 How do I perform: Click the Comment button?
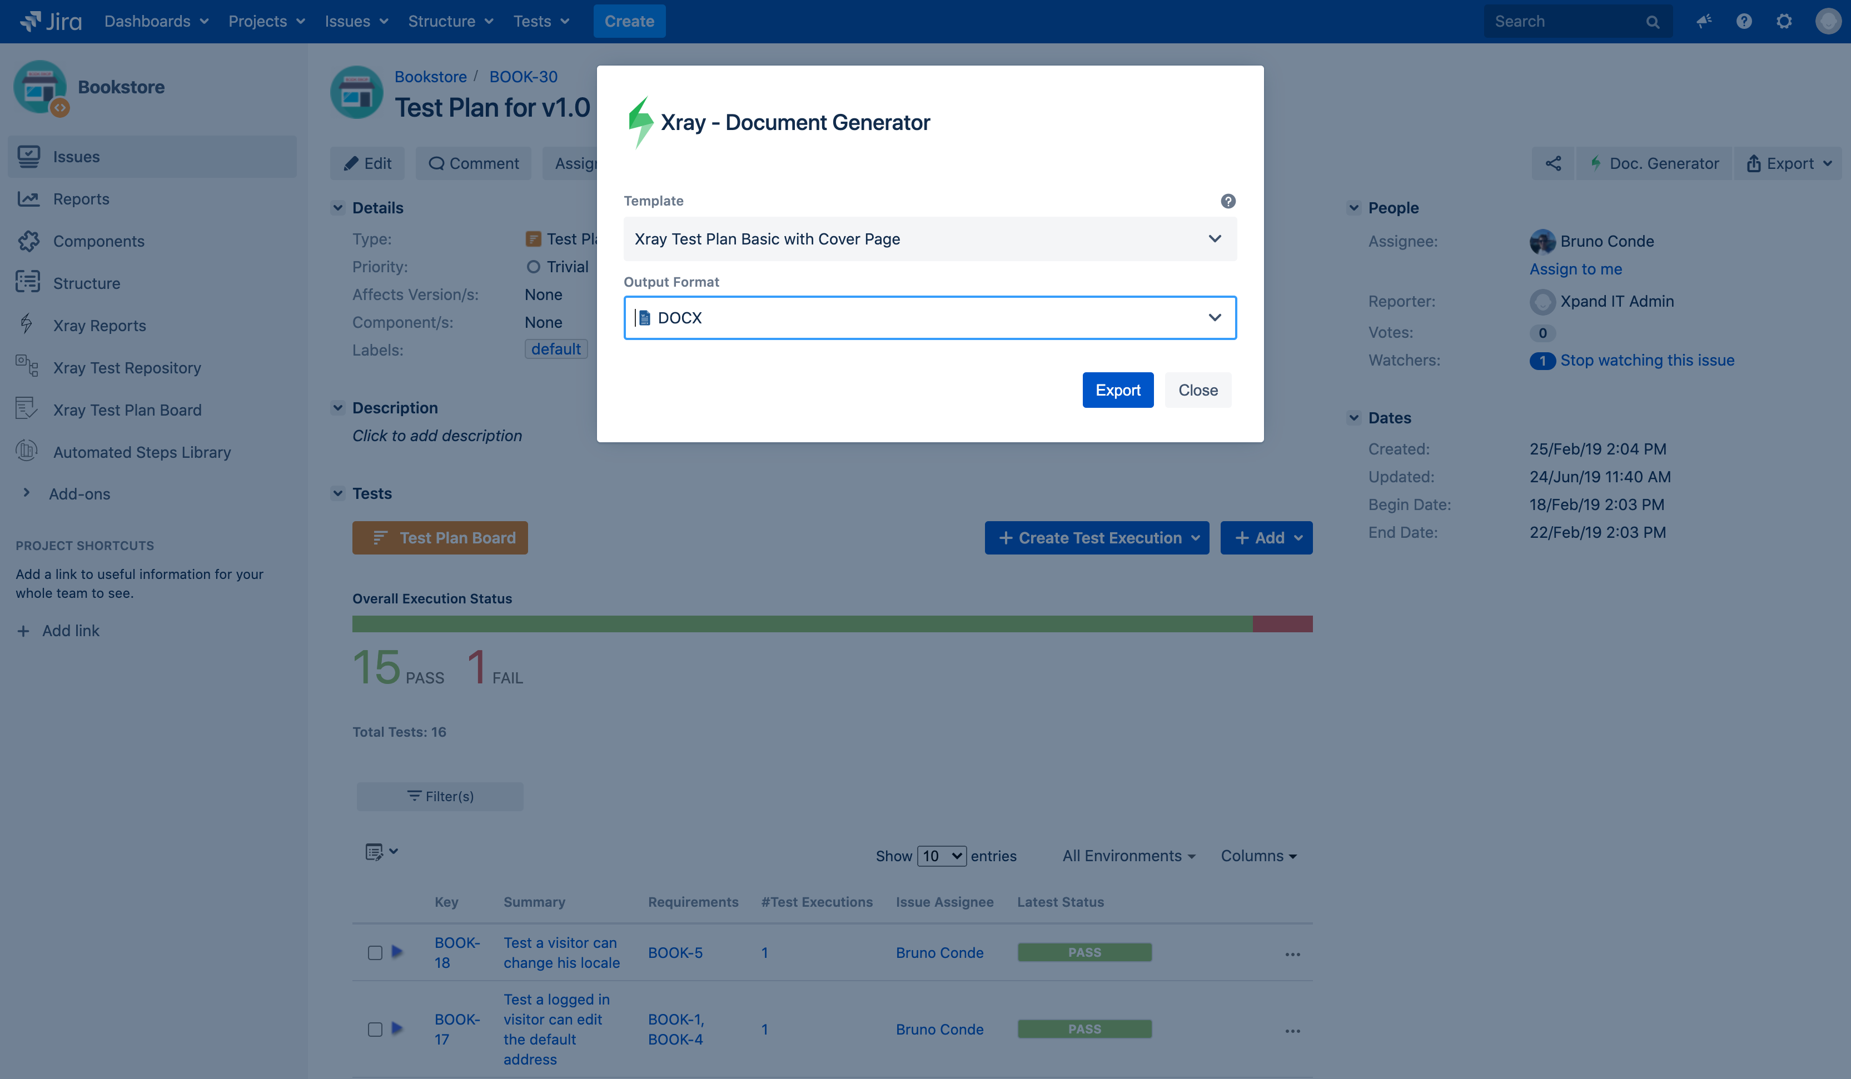coord(474,164)
